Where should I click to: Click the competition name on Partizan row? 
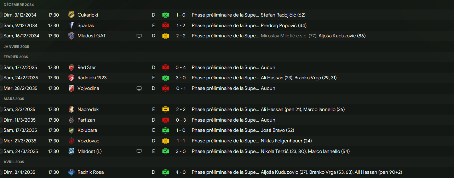point(225,120)
